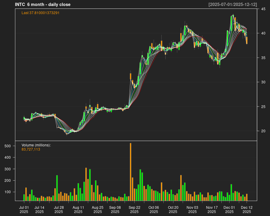Click the Volume (millions) label
Viewport: 270px width, 216px height.
[36, 145]
